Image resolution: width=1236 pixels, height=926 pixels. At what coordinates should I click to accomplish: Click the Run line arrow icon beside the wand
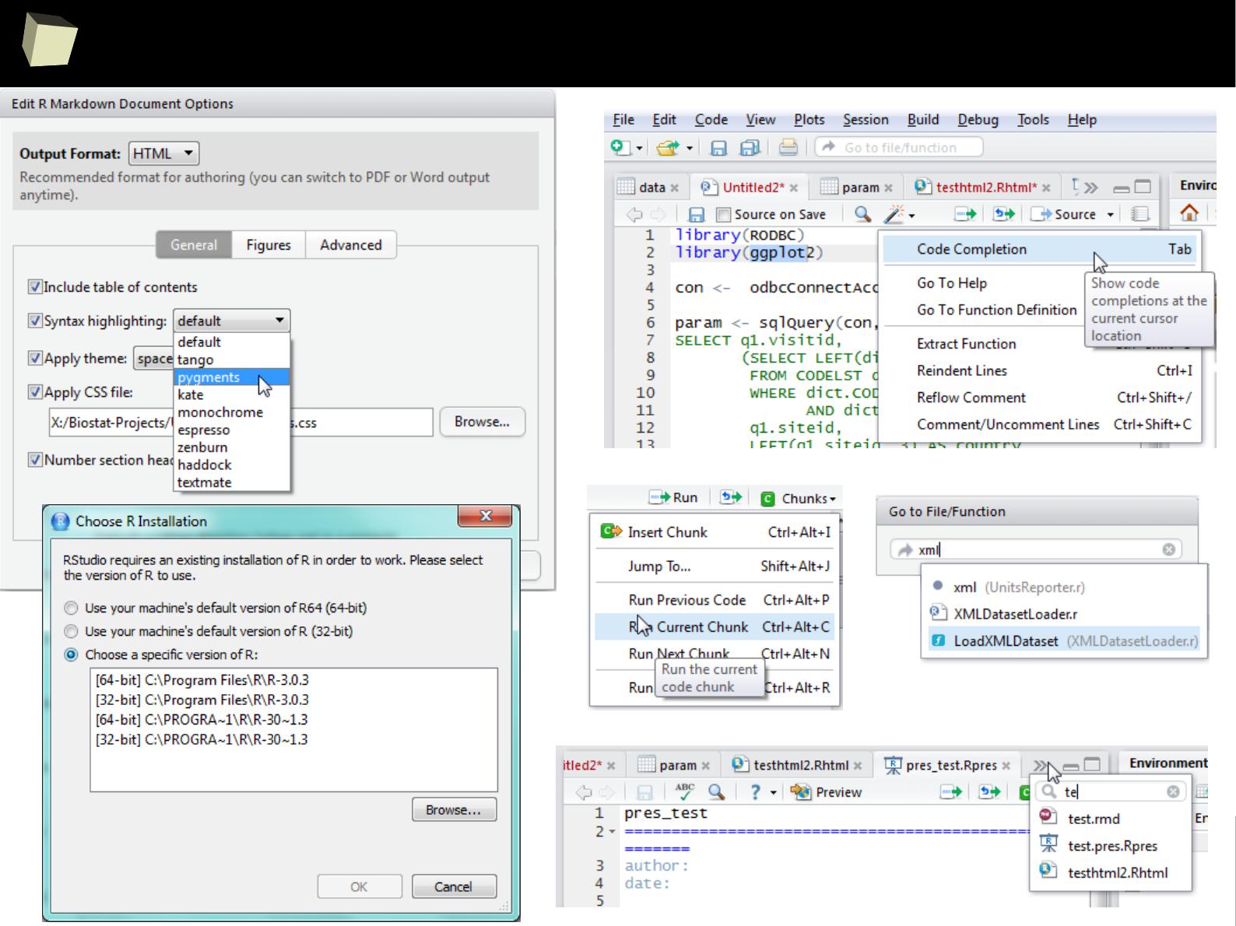click(965, 213)
